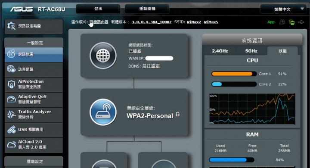
Task: Click the WPA2-Personal lock icon
Action: point(178,114)
